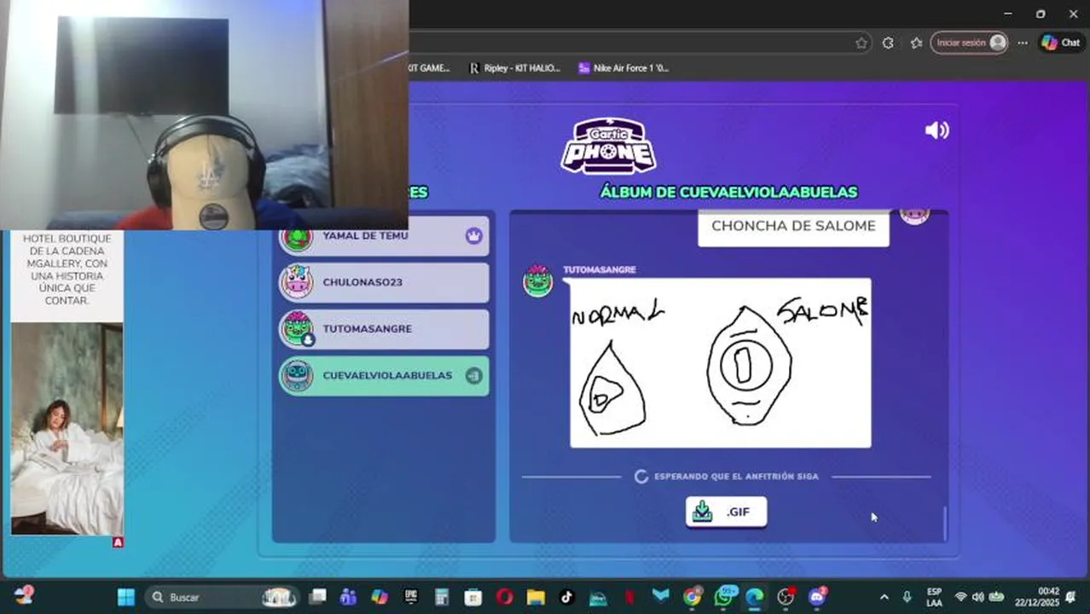Open Task View on the taskbar
Screen dimensions: 1090x614
317,597
